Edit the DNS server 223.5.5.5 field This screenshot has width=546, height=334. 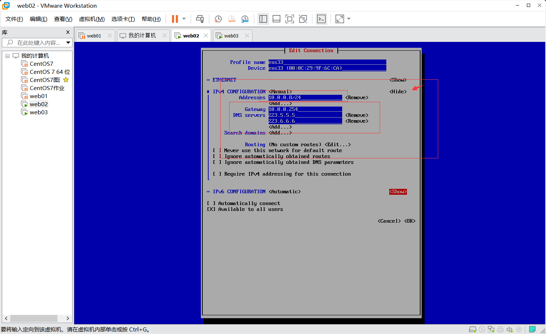(x=305, y=115)
